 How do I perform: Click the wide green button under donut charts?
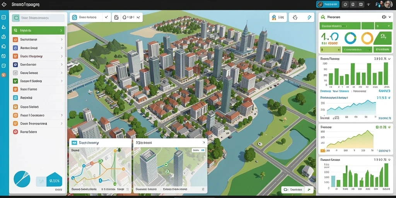(357, 49)
